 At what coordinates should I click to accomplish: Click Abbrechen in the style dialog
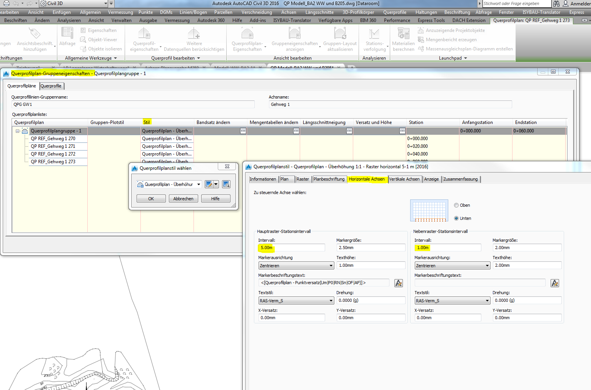[x=184, y=199]
